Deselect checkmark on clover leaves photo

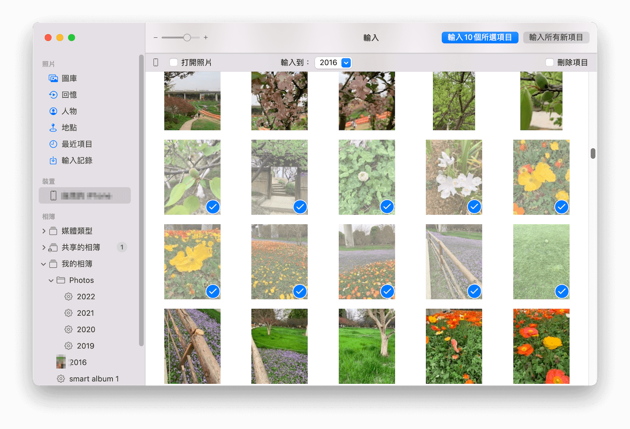(387, 207)
